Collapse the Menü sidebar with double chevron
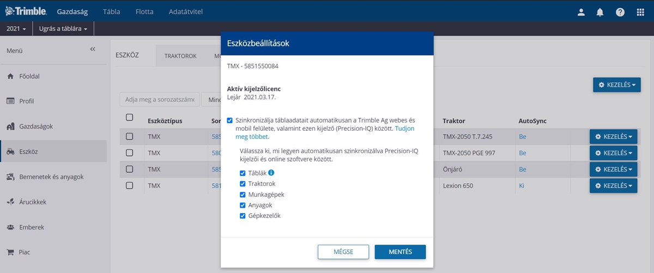The height and width of the screenshot is (273, 654). [x=93, y=50]
